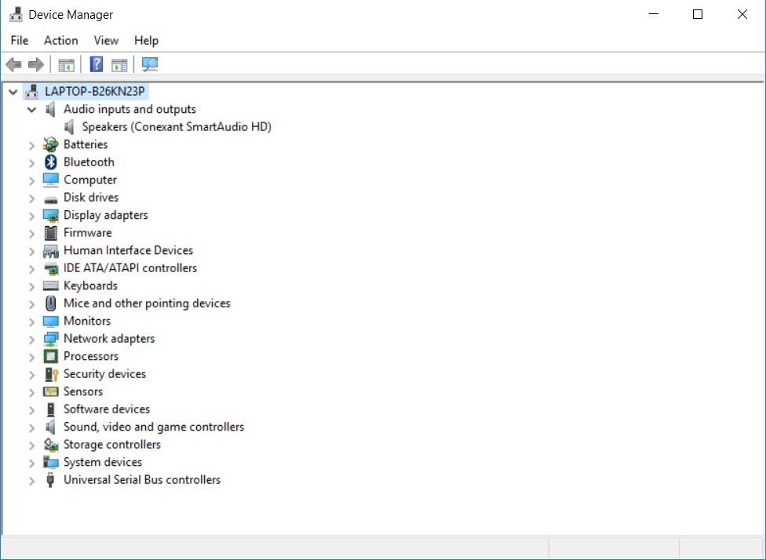This screenshot has width=766, height=560.
Task: Click the speaker icon next to Audio inputs
Action: (49, 109)
